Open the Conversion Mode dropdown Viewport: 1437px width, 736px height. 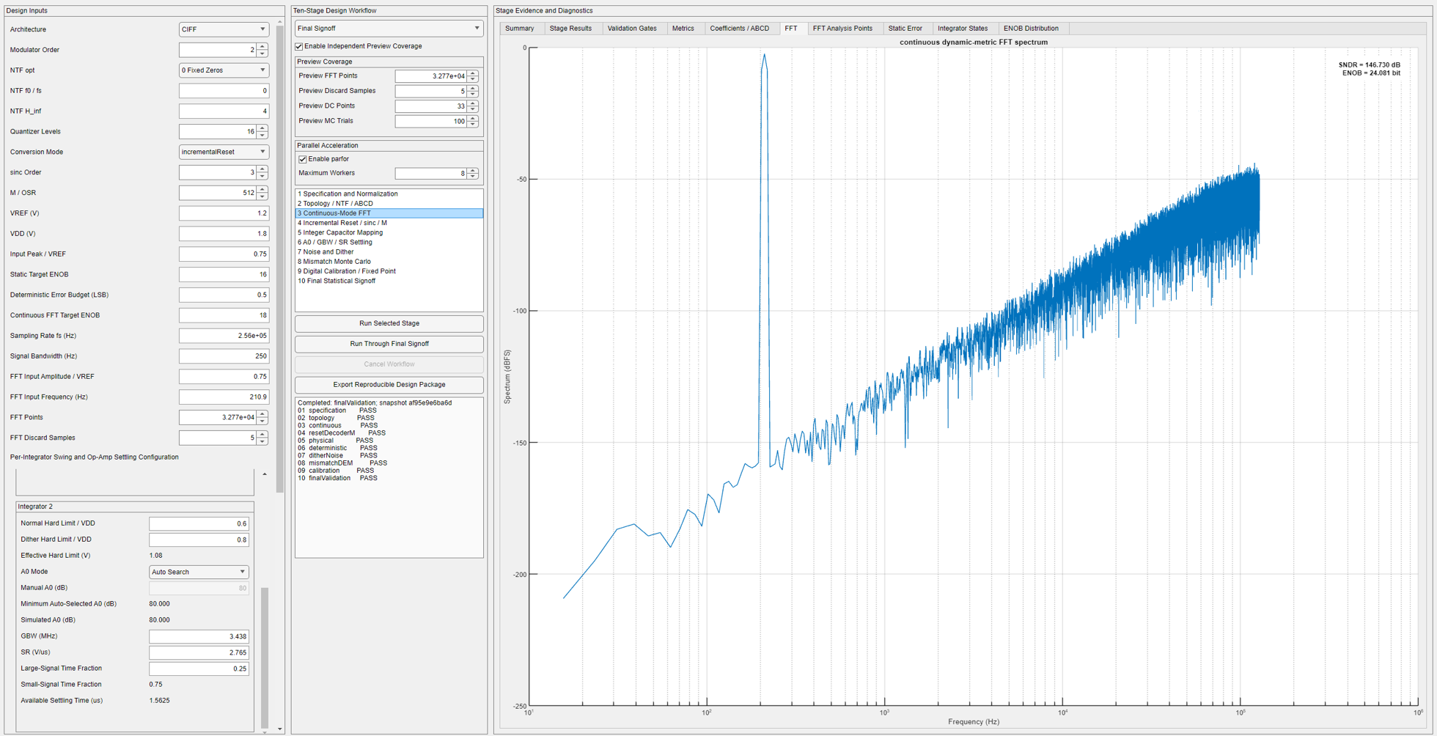(x=224, y=152)
